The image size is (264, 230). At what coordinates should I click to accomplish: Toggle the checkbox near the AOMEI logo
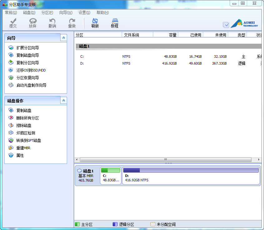[226, 25]
